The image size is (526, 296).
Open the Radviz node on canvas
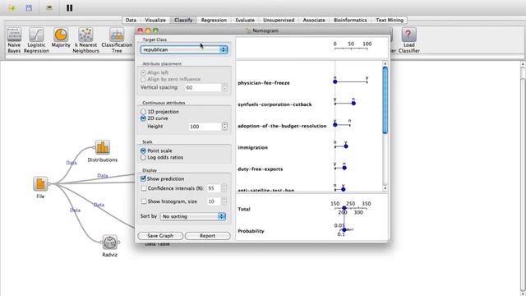click(x=109, y=242)
